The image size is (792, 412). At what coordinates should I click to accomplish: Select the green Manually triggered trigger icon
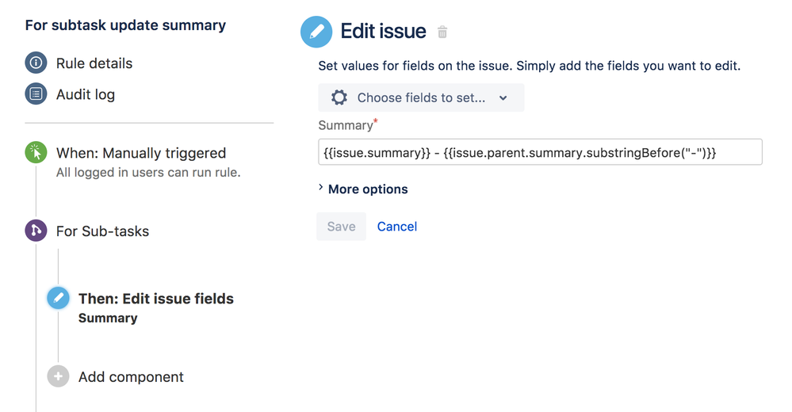(x=36, y=152)
